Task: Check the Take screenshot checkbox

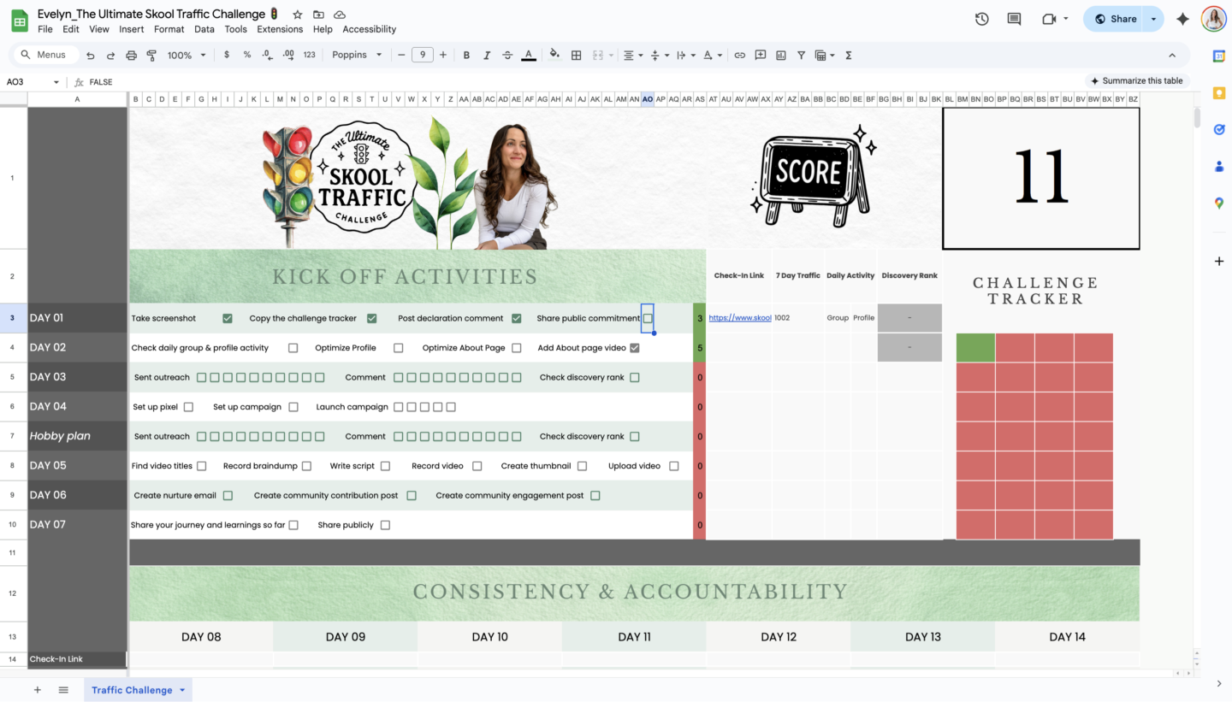Action: click(228, 318)
